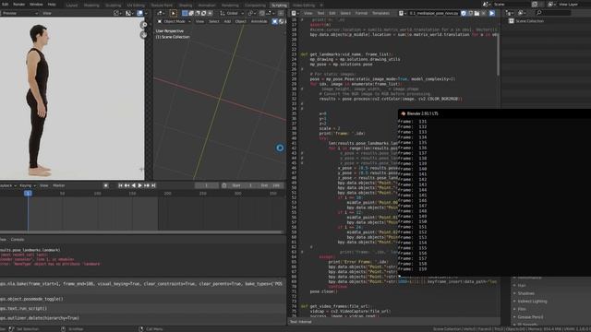Viewport: 591px width, 332px height.
Task: Open the Keying dropdown in timeline
Action: pyautogui.click(x=27, y=185)
